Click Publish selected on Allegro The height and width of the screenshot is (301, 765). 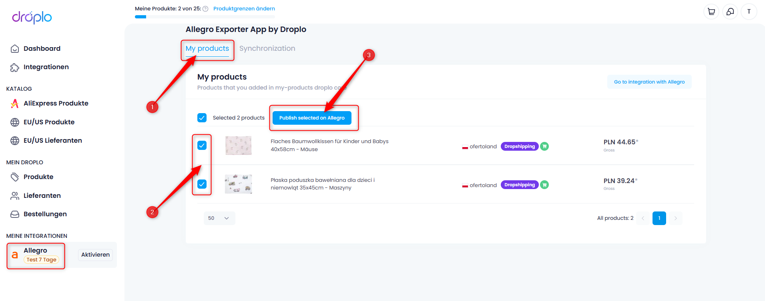point(312,118)
